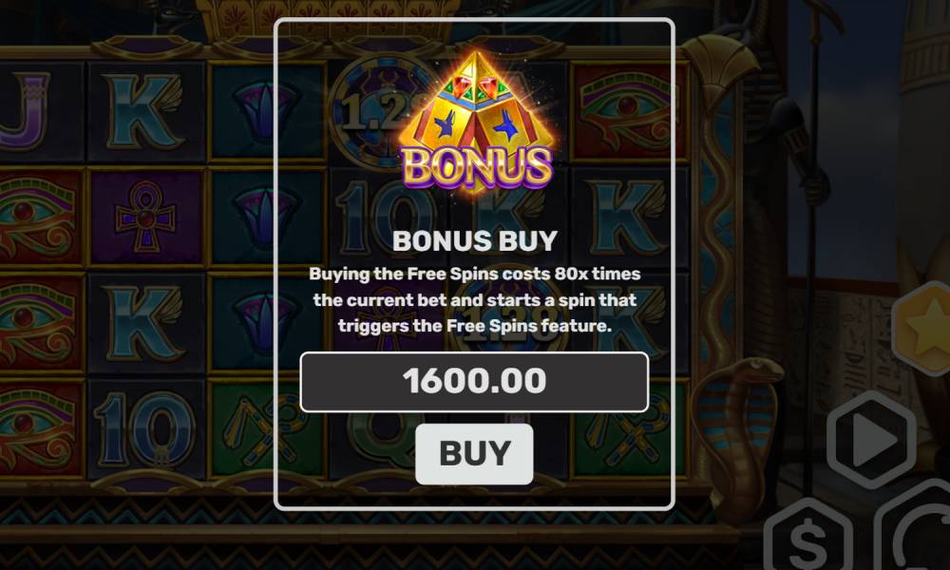Click the Eye of Horus in the top right
950x570 pixels.
pyautogui.click(x=628, y=112)
